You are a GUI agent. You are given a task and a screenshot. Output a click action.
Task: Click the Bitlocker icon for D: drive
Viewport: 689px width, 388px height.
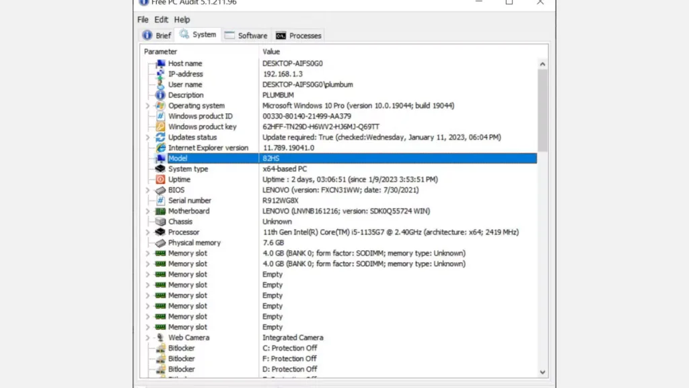[160, 370]
